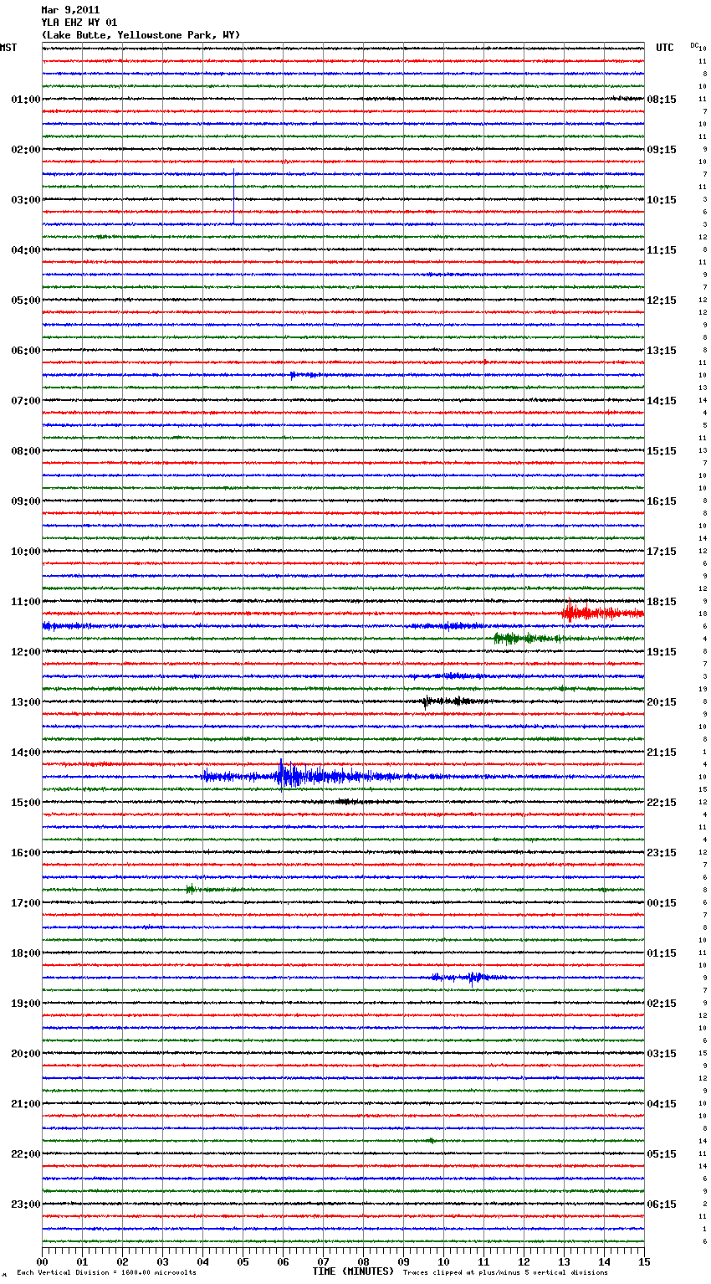
Task: Click the Traces clipped footnote text
Action: (505, 1273)
